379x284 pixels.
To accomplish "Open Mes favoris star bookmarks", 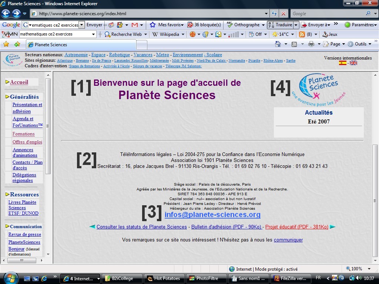I will 167,25.
